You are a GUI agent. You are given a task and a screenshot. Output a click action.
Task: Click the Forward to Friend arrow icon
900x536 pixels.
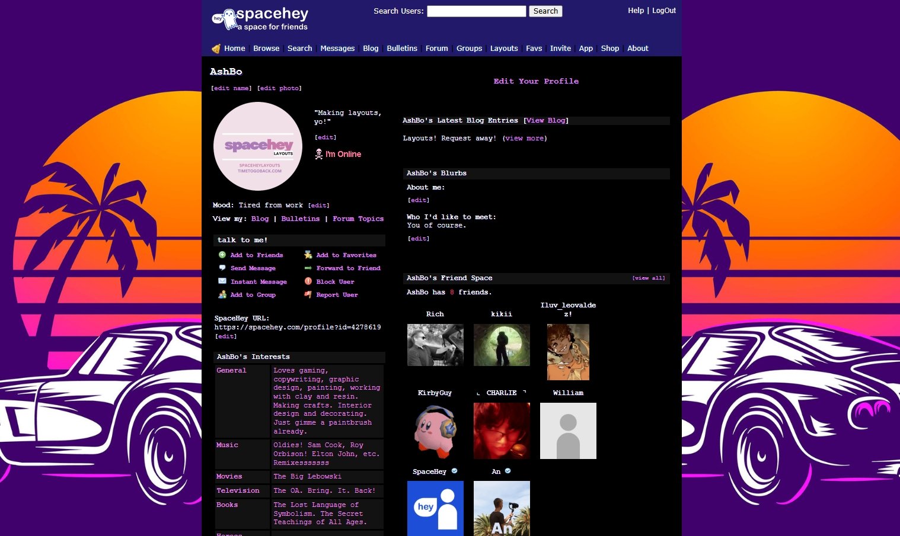308,268
